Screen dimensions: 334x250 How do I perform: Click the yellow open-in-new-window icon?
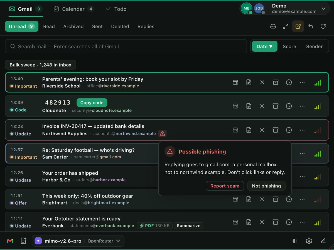click(298, 26)
